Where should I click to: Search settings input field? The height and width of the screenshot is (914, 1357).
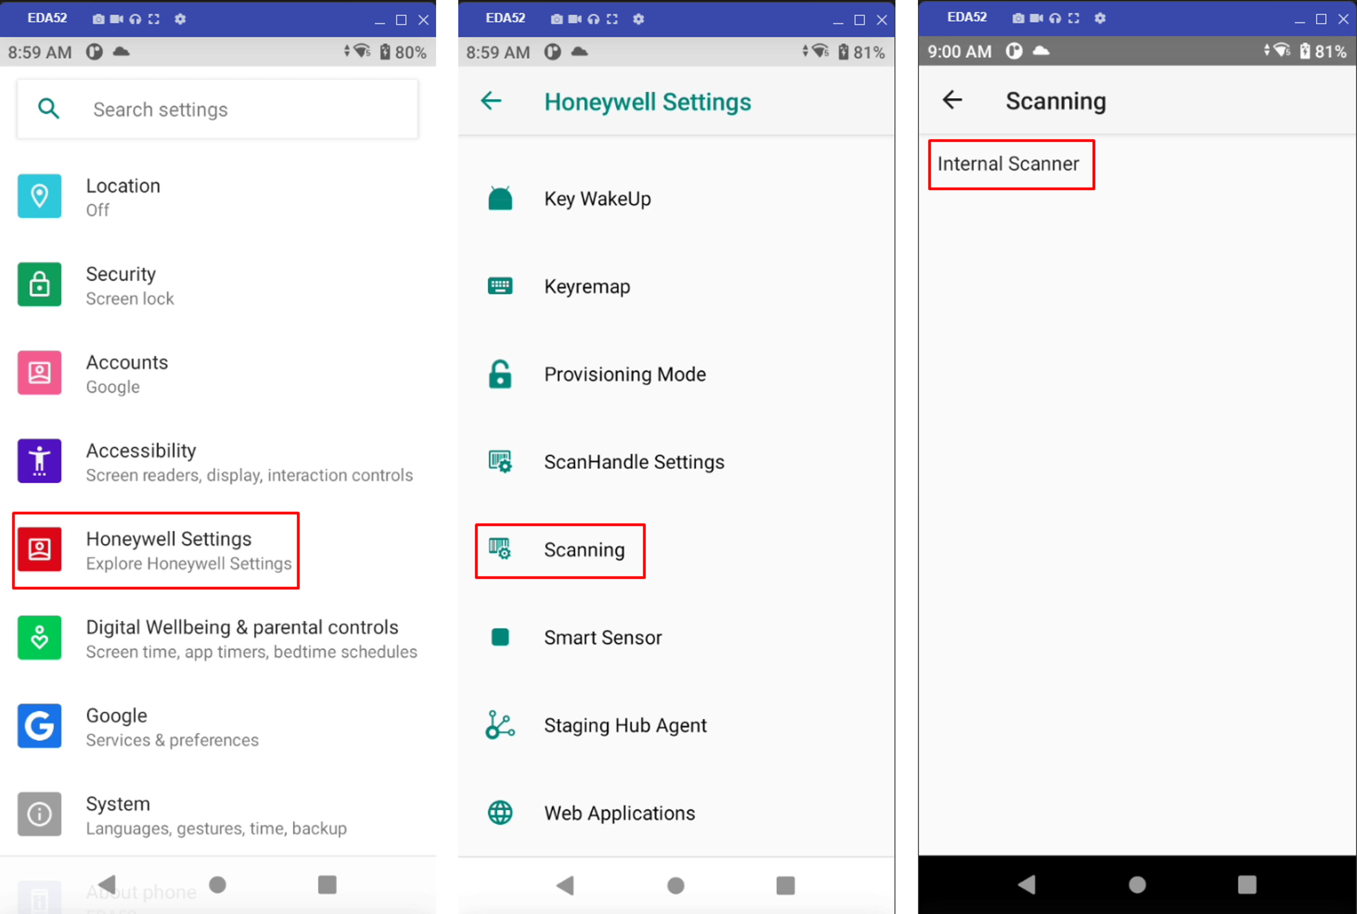point(218,109)
